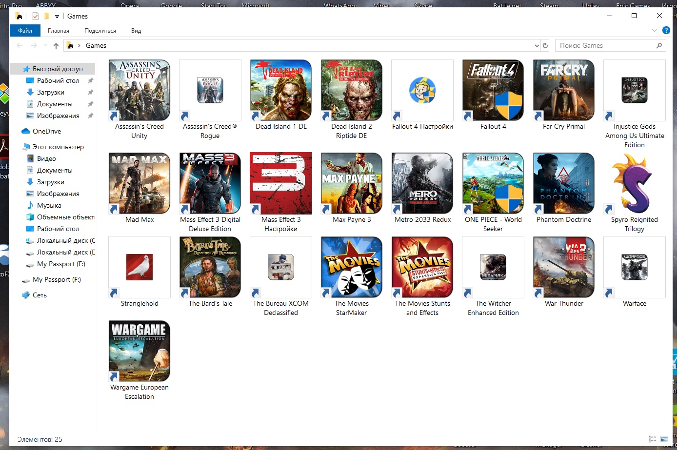
Task: Open the Файл ribbon tab
Action: point(25,30)
